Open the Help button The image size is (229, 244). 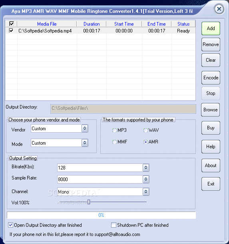211,147
